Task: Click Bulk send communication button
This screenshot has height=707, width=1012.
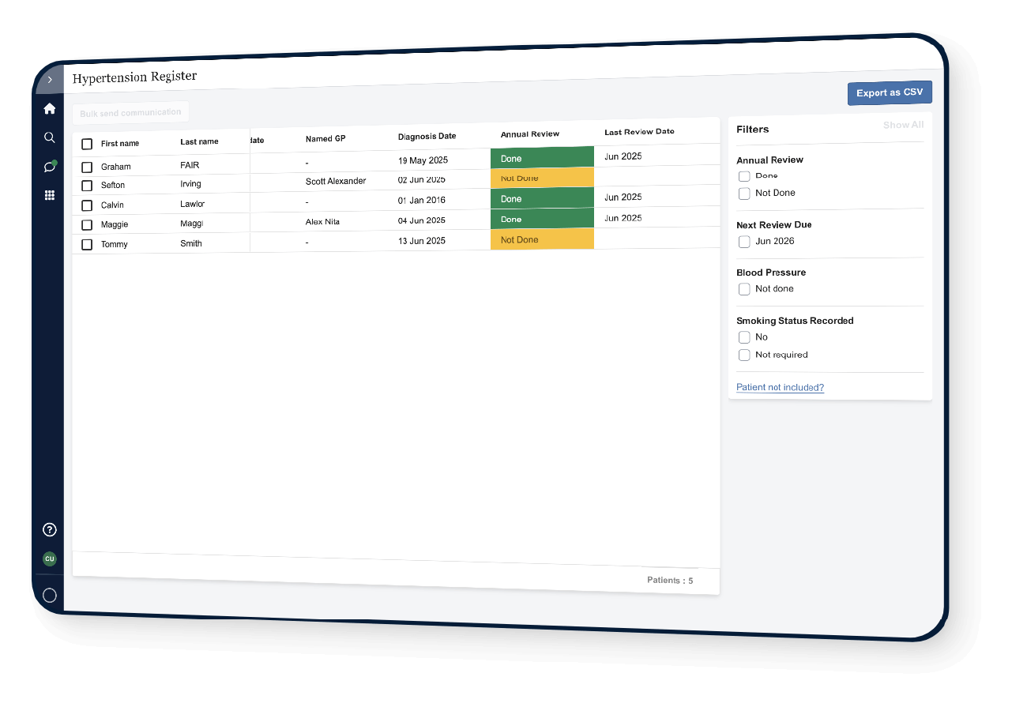Action: click(x=130, y=113)
